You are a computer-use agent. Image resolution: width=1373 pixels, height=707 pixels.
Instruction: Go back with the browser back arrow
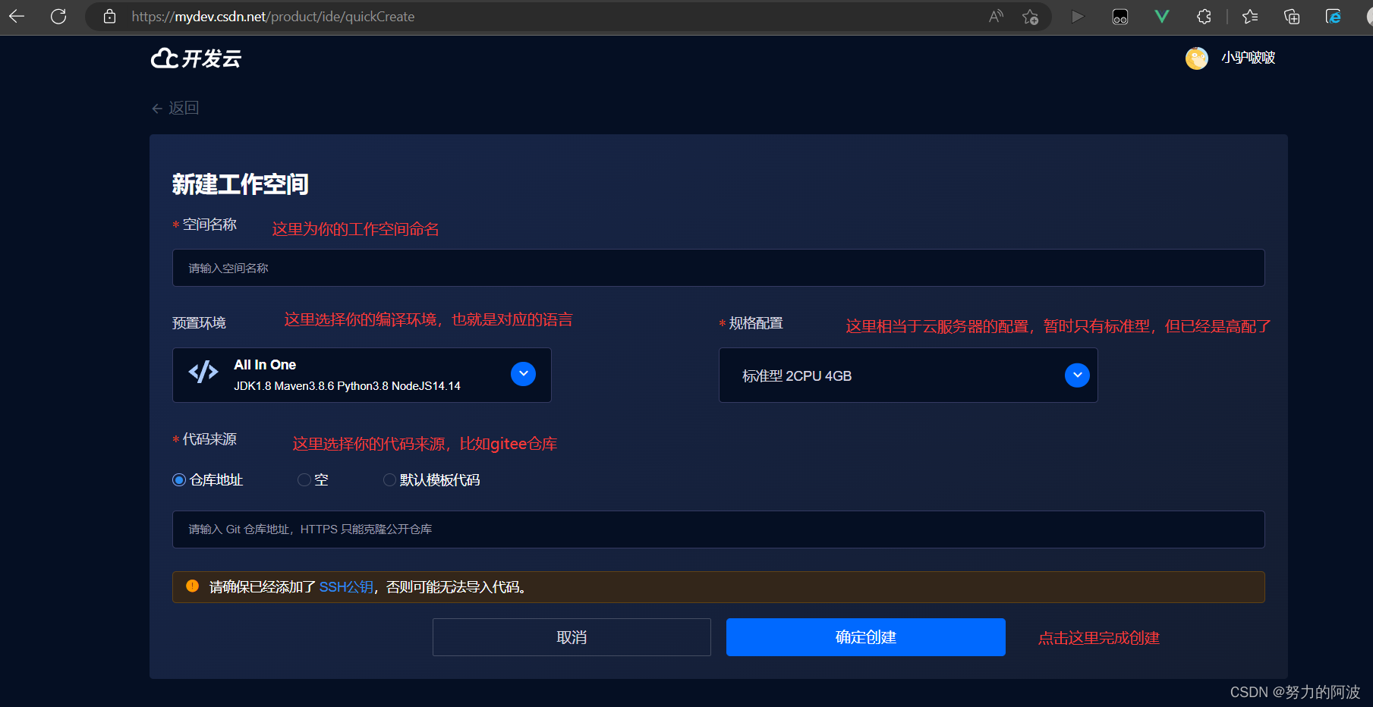[x=17, y=16]
